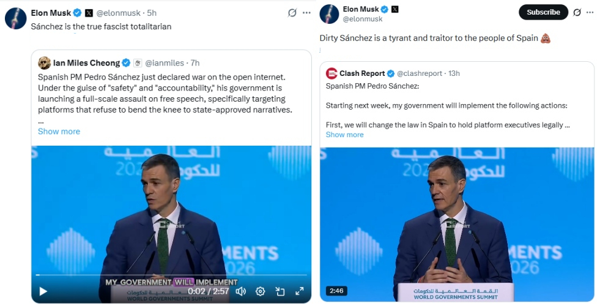This screenshot has height=306, width=600.
Task: Open the more options menu on left post
Action: coord(306,13)
